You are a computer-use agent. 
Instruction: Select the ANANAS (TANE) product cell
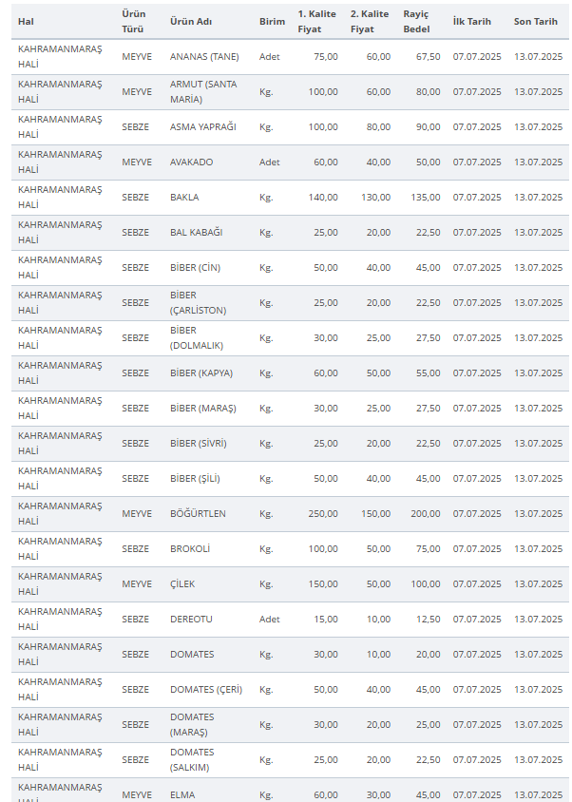click(x=204, y=57)
